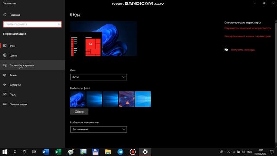
Task: Choose the blue bloom wallpaper thumbnail
Action: click(78, 99)
